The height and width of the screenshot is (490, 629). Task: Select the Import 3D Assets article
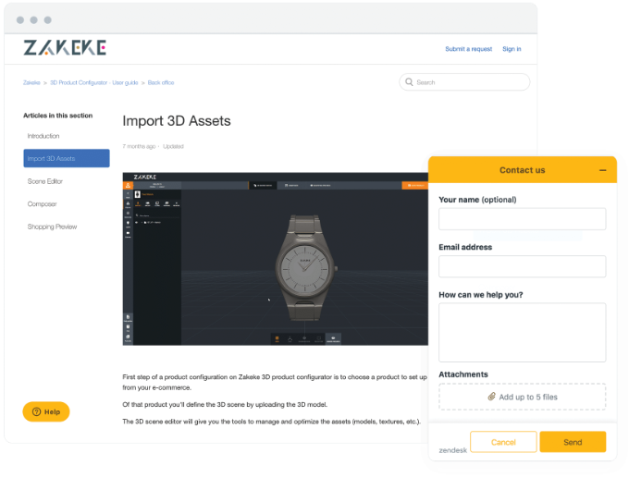click(x=67, y=158)
